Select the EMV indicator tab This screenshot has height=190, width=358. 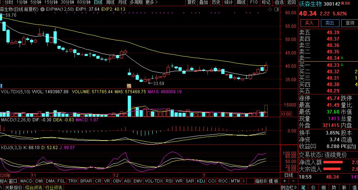pos(138,181)
